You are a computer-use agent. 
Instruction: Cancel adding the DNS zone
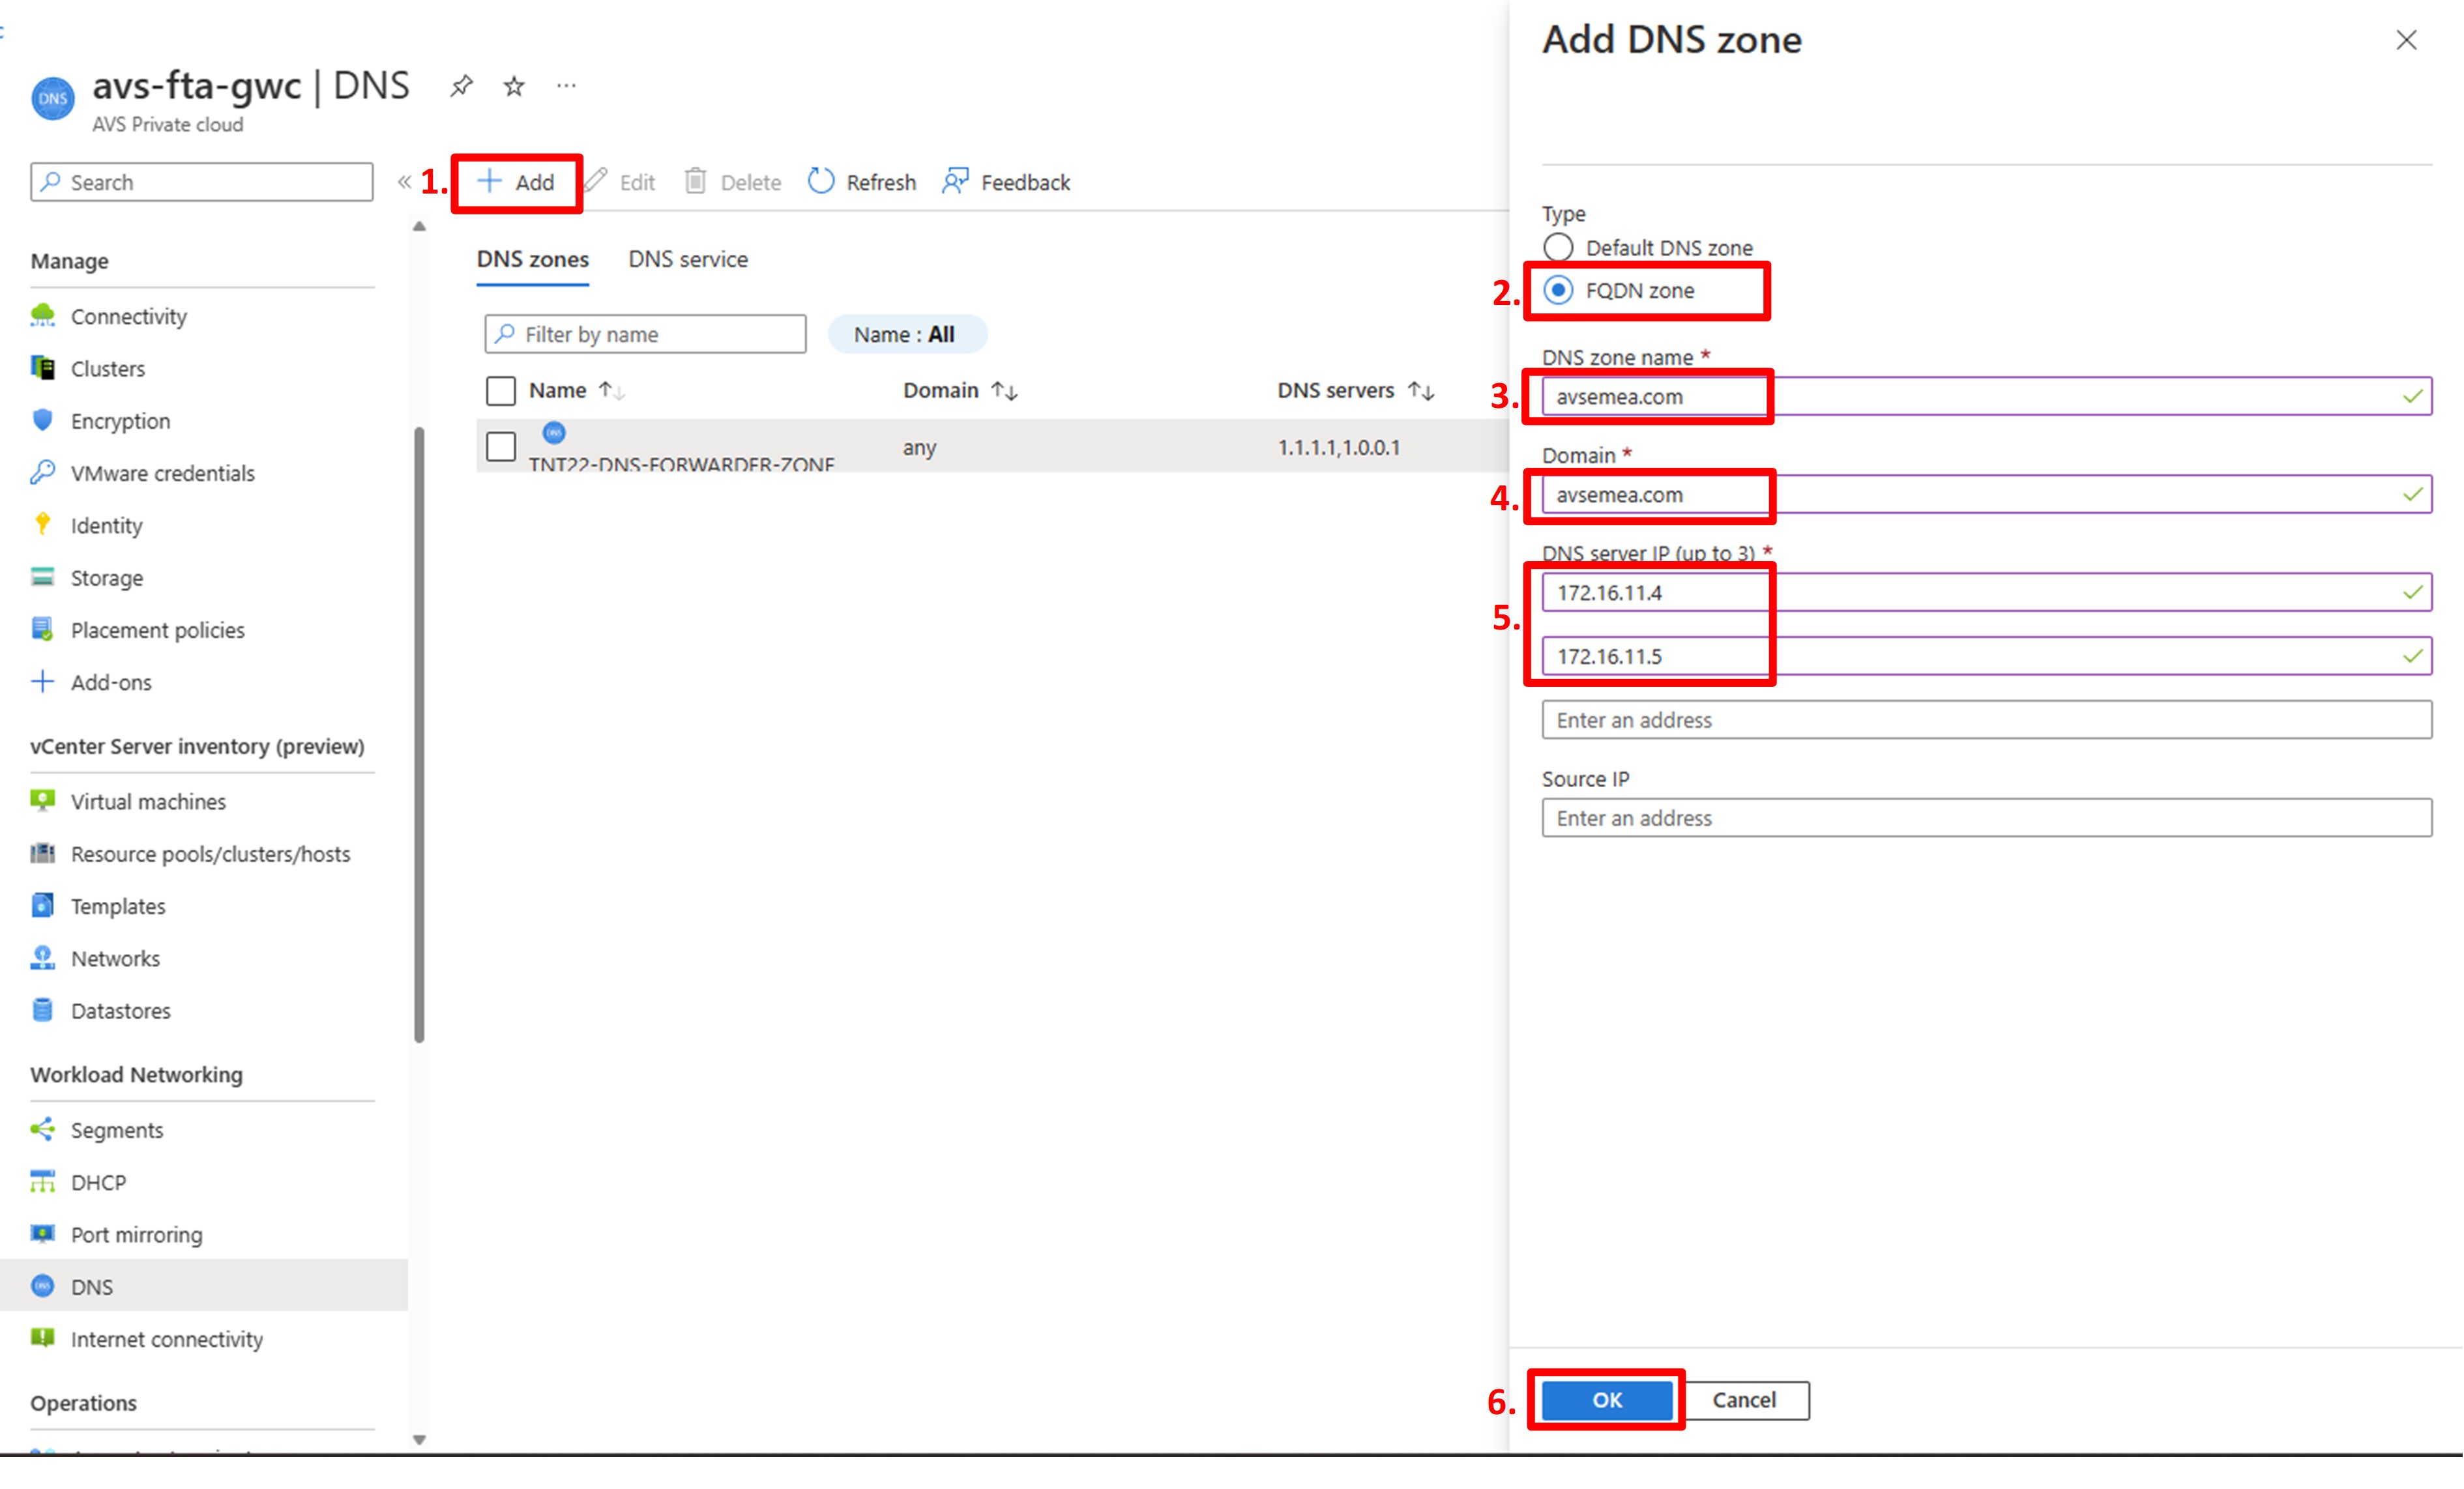[1744, 1400]
